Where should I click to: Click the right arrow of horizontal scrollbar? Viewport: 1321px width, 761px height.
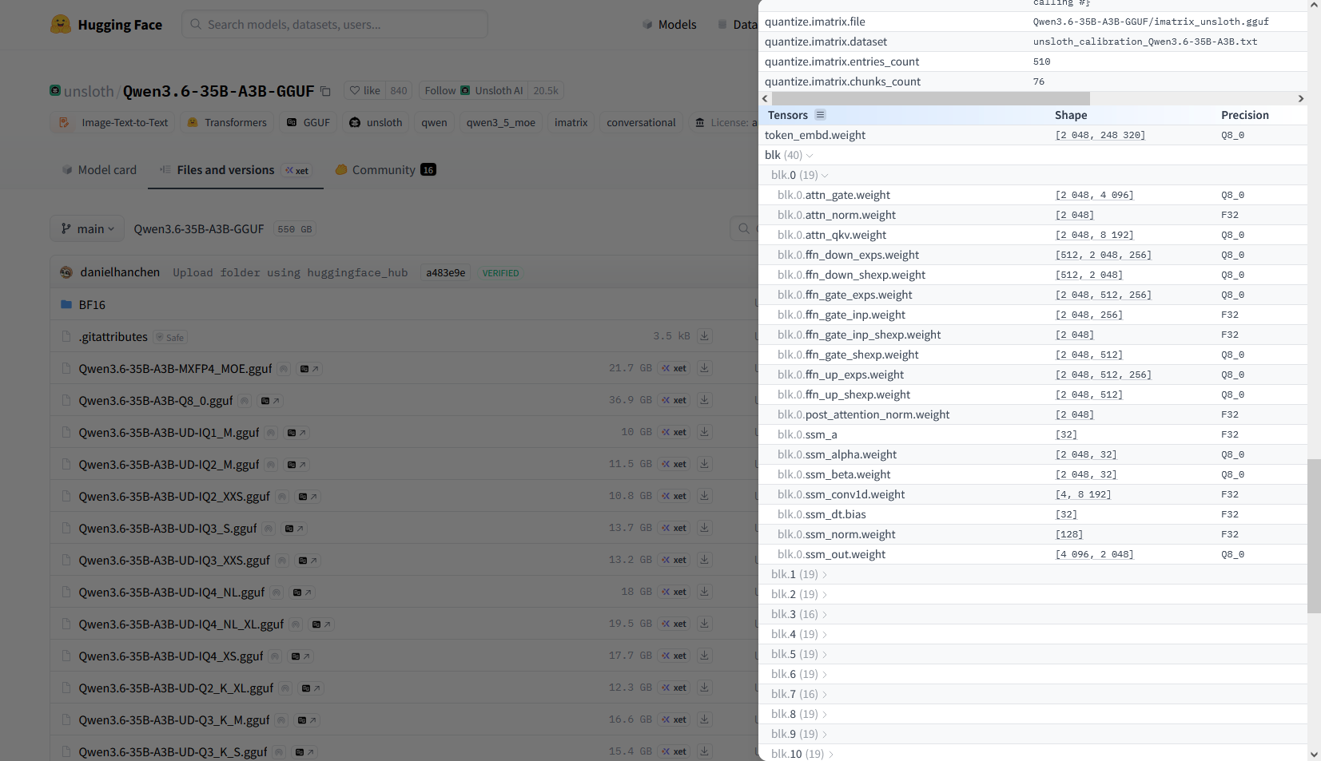pyautogui.click(x=1301, y=98)
